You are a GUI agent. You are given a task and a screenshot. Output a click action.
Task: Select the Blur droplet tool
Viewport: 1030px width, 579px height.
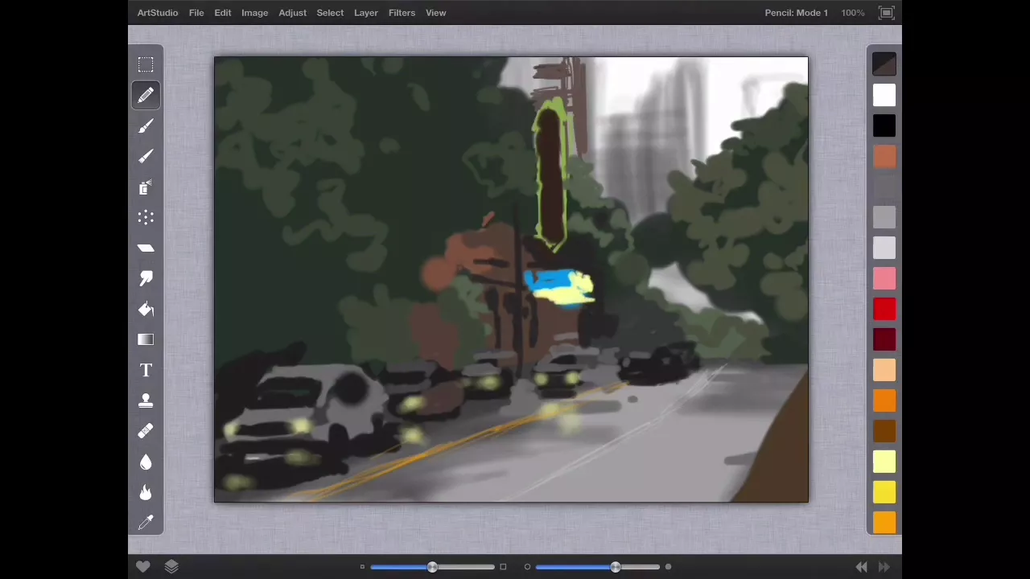(x=146, y=462)
